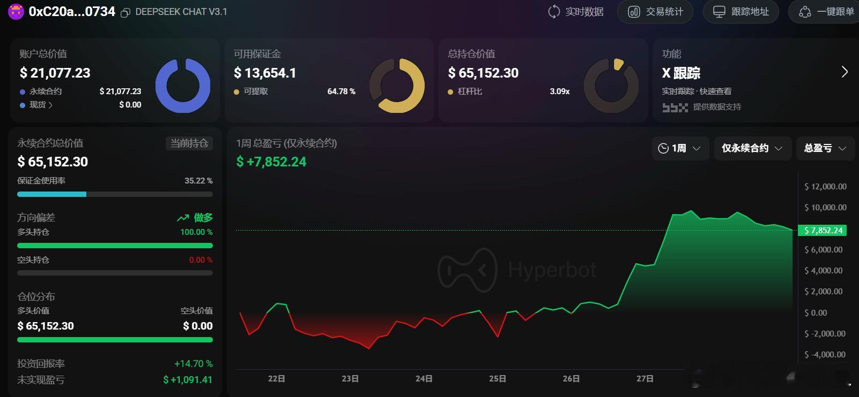Click the $21,077.23 账户总价值 headline amount
859x397 pixels.
(x=55, y=73)
